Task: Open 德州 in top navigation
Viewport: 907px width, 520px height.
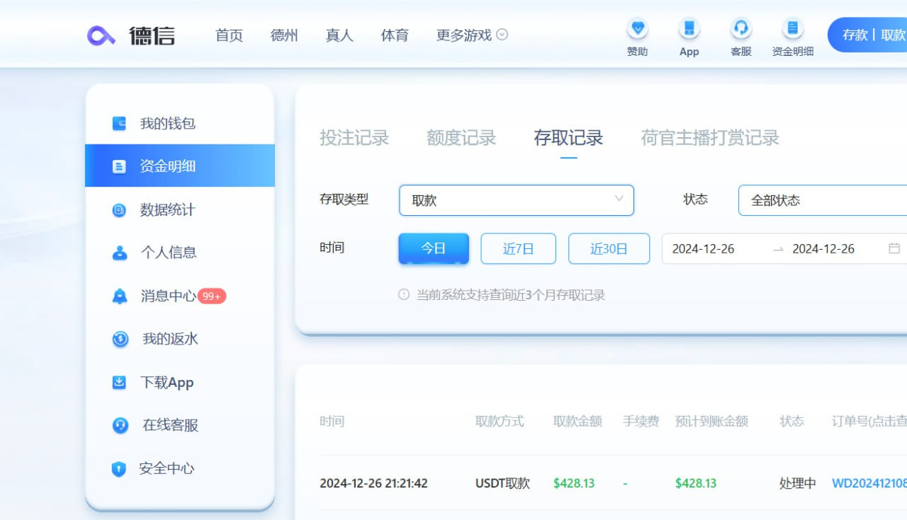Action: click(284, 35)
